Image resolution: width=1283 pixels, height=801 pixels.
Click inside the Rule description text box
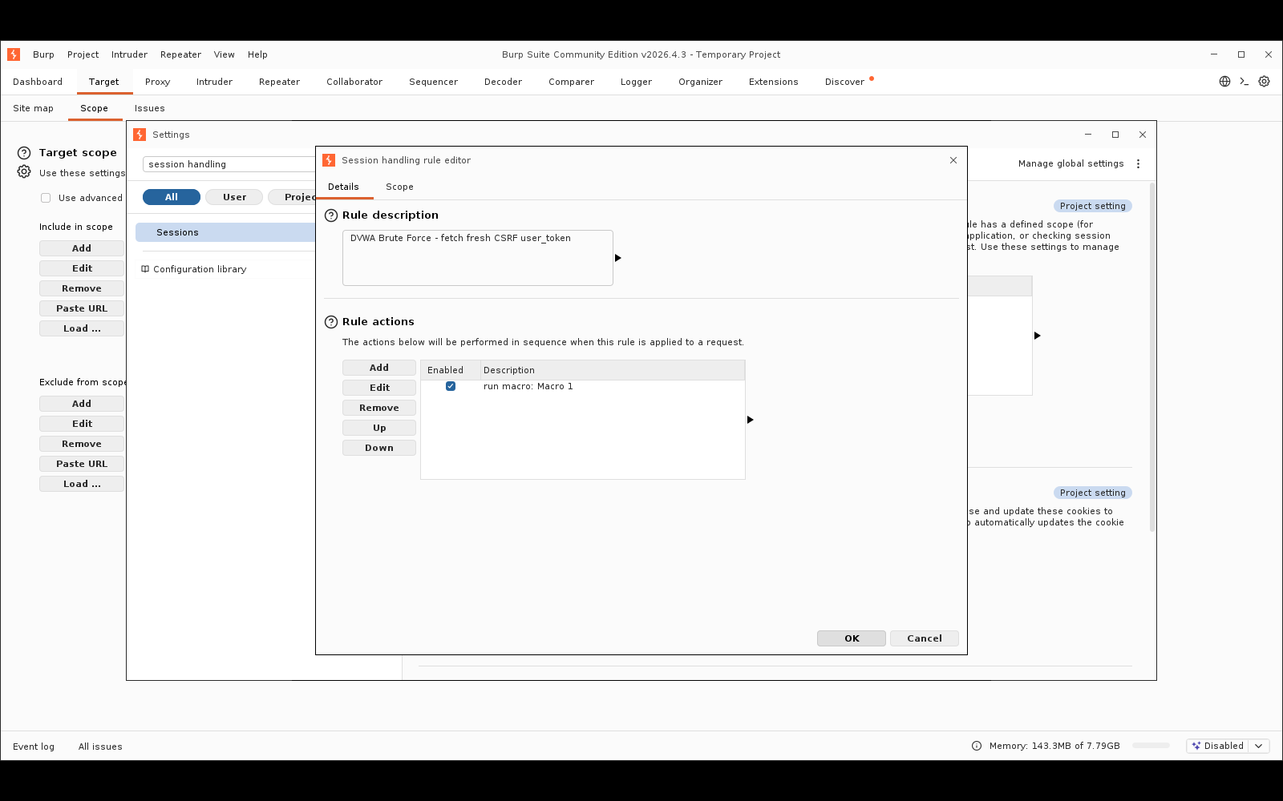478,258
